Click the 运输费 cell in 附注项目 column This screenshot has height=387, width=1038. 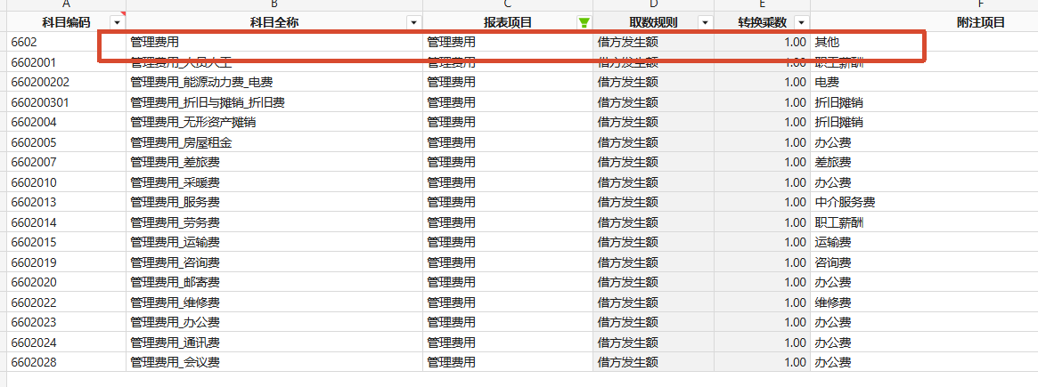tap(924, 242)
